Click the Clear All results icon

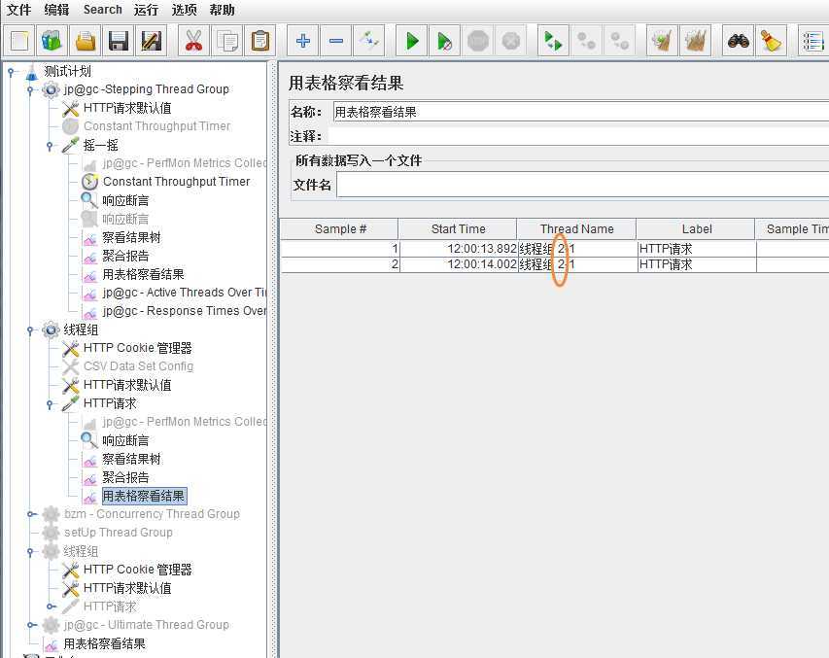pyautogui.click(x=696, y=41)
